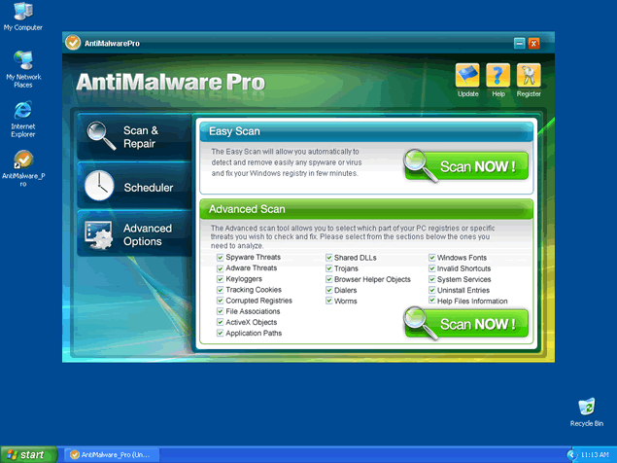Uncheck the Tracking Cookies option
The height and width of the screenshot is (463, 617).
click(x=220, y=290)
